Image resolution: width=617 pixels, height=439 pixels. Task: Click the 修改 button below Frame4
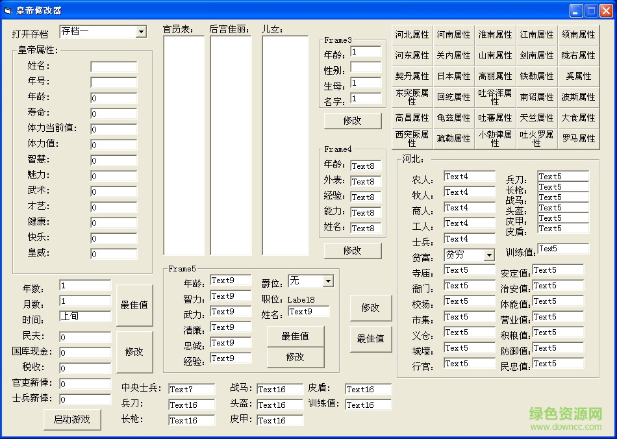click(352, 250)
